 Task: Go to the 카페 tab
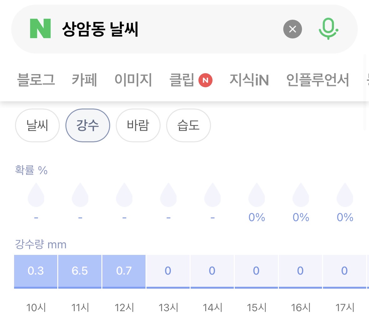click(x=85, y=80)
